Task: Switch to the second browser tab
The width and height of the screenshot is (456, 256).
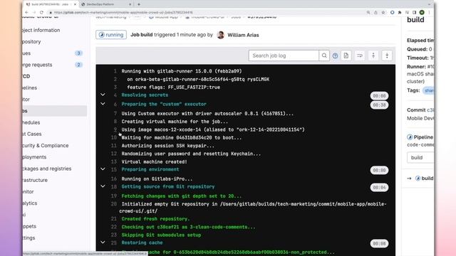Action: (x=105, y=4)
